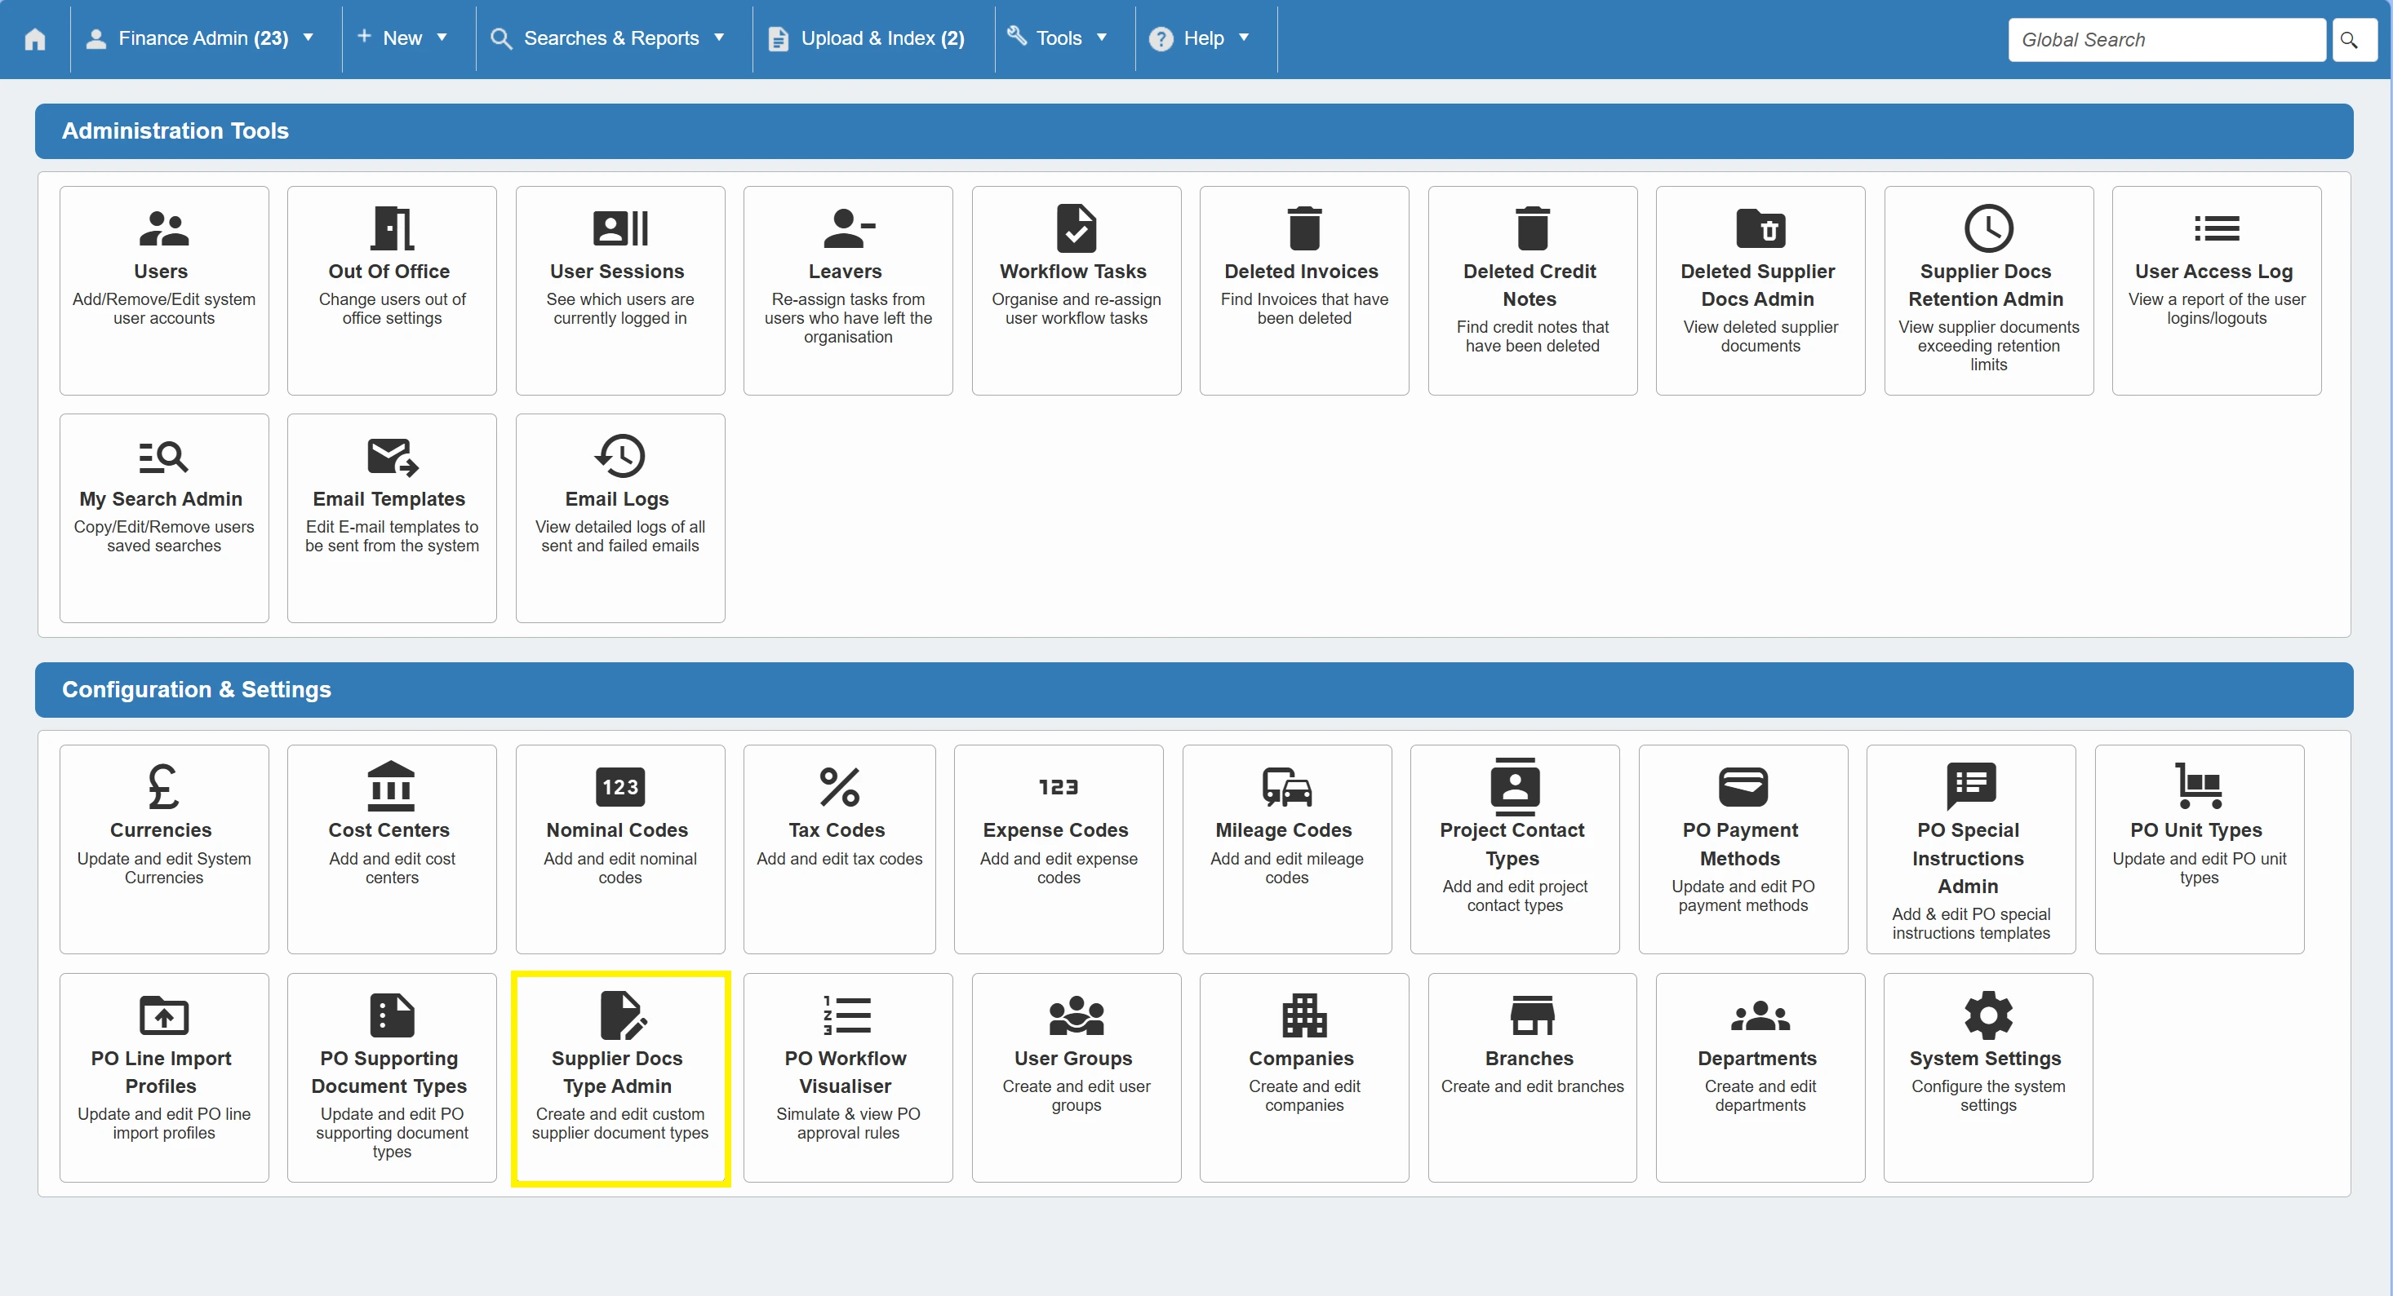Open the Out Of Office door icon
The image size is (2393, 1296).
(x=391, y=228)
